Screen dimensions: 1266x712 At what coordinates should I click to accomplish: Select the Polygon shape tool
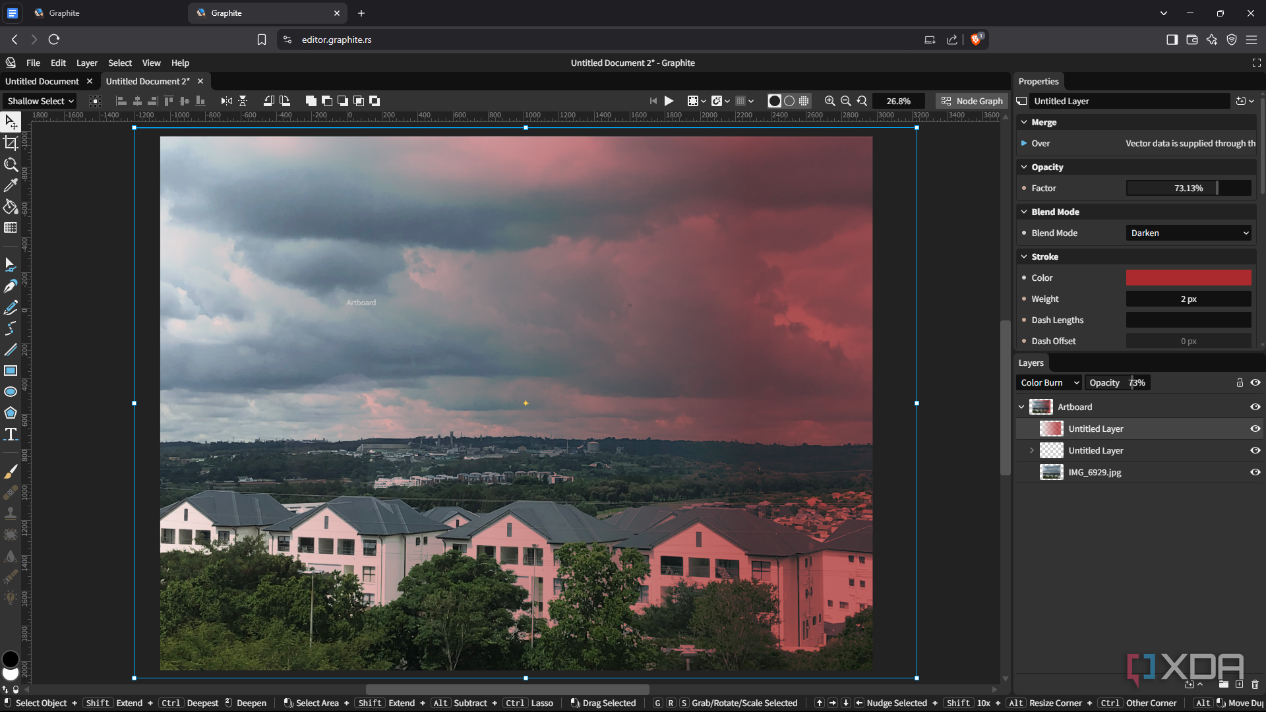(11, 413)
